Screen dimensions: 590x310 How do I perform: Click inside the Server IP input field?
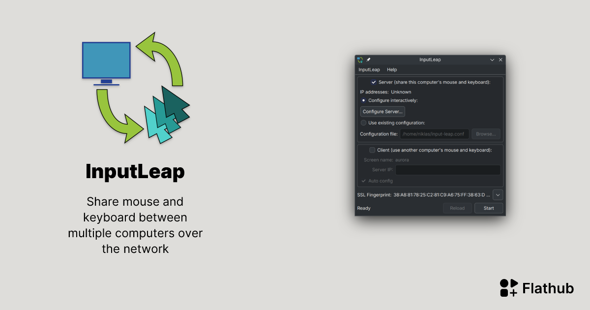tap(447, 169)
